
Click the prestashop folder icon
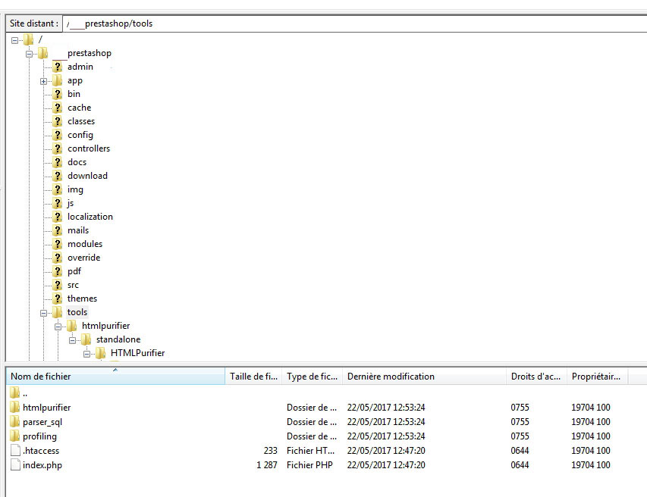[x=43, y=53]
